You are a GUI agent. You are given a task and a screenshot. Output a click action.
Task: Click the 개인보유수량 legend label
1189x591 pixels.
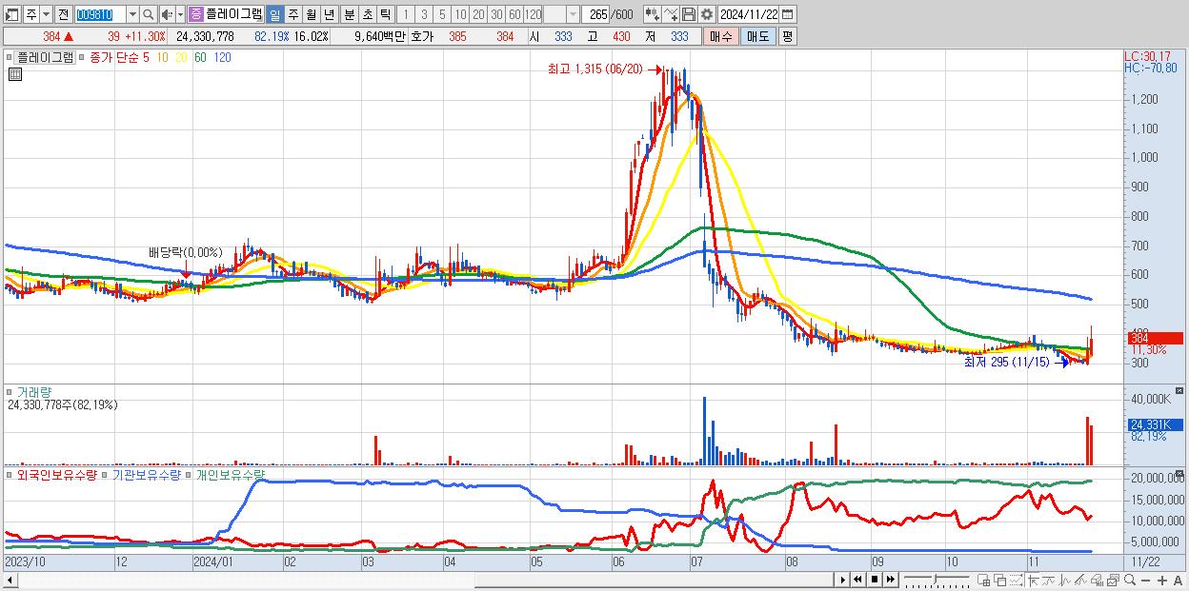coord(230,474)
